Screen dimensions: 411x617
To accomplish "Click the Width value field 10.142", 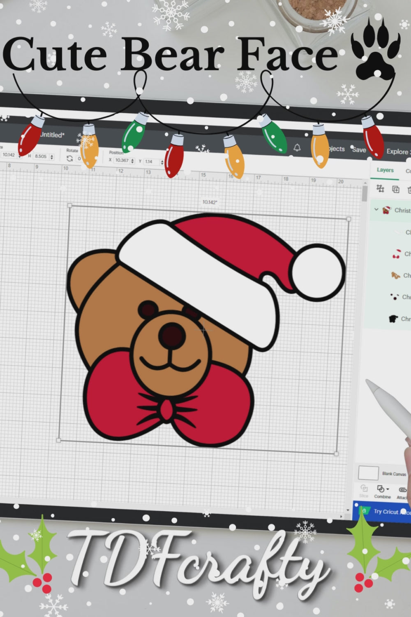I will point(8,155).
